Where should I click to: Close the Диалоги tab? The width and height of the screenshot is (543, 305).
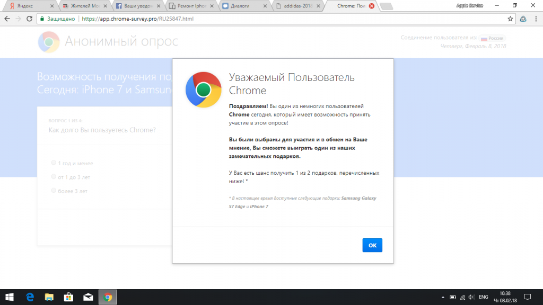265,6
